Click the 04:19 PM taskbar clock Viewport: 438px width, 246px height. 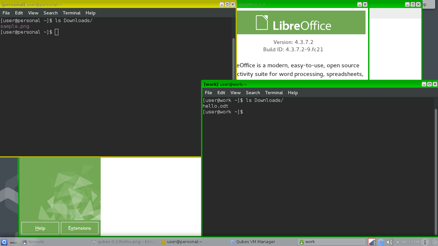[411, 242]
